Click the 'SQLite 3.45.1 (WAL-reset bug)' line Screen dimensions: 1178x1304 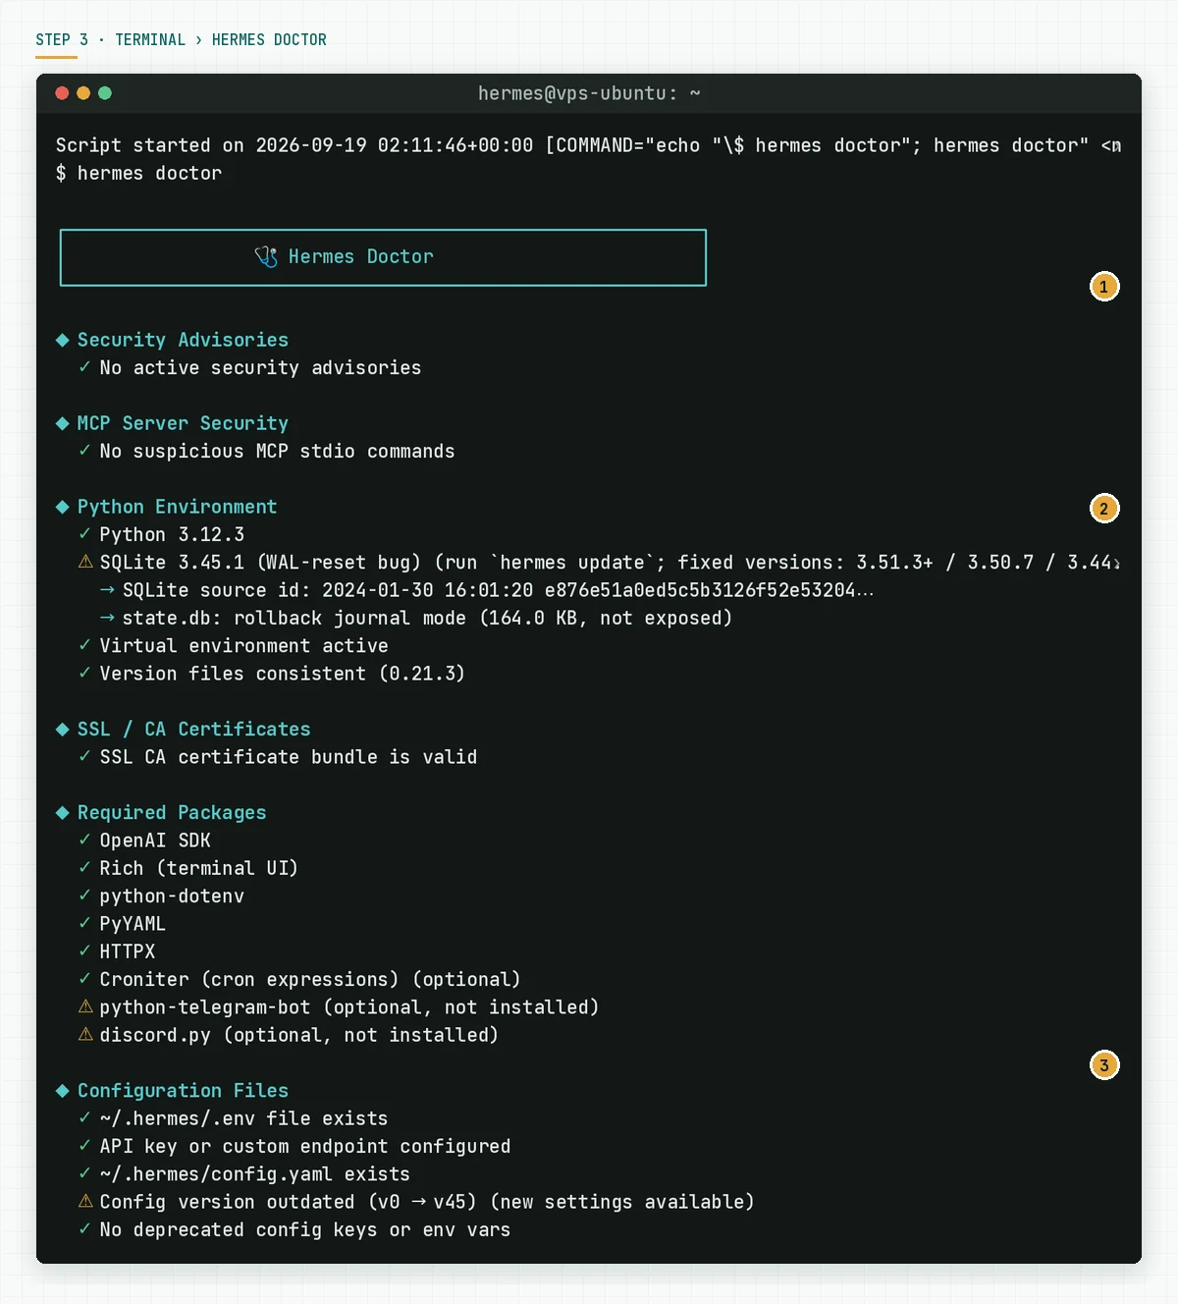coord(610,563)
